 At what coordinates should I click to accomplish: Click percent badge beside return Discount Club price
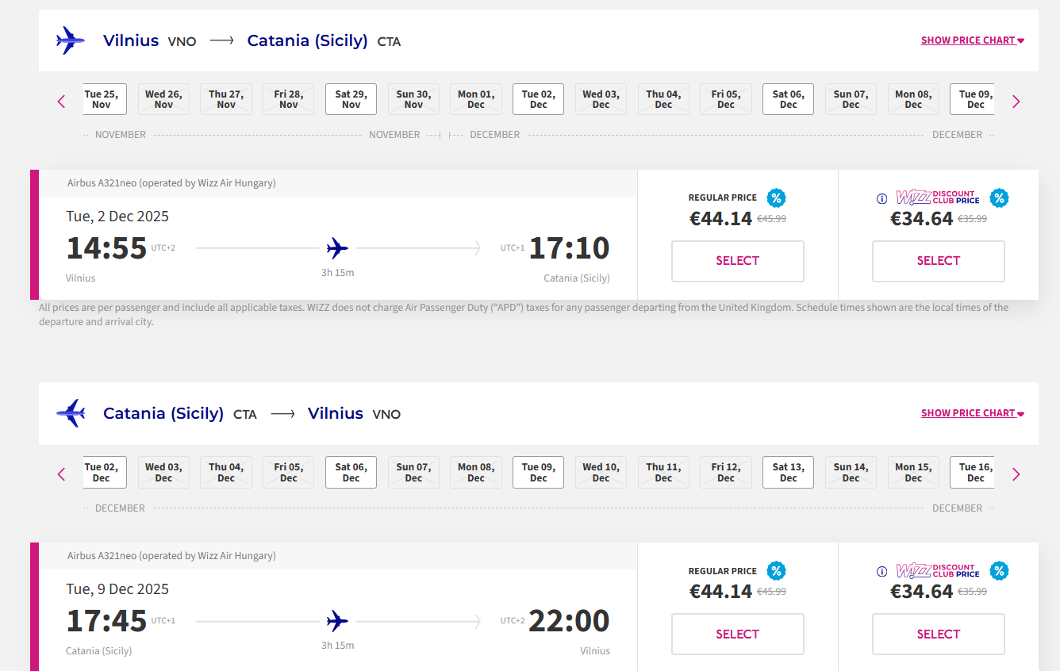pyautogui.click(x=999, y=570)
